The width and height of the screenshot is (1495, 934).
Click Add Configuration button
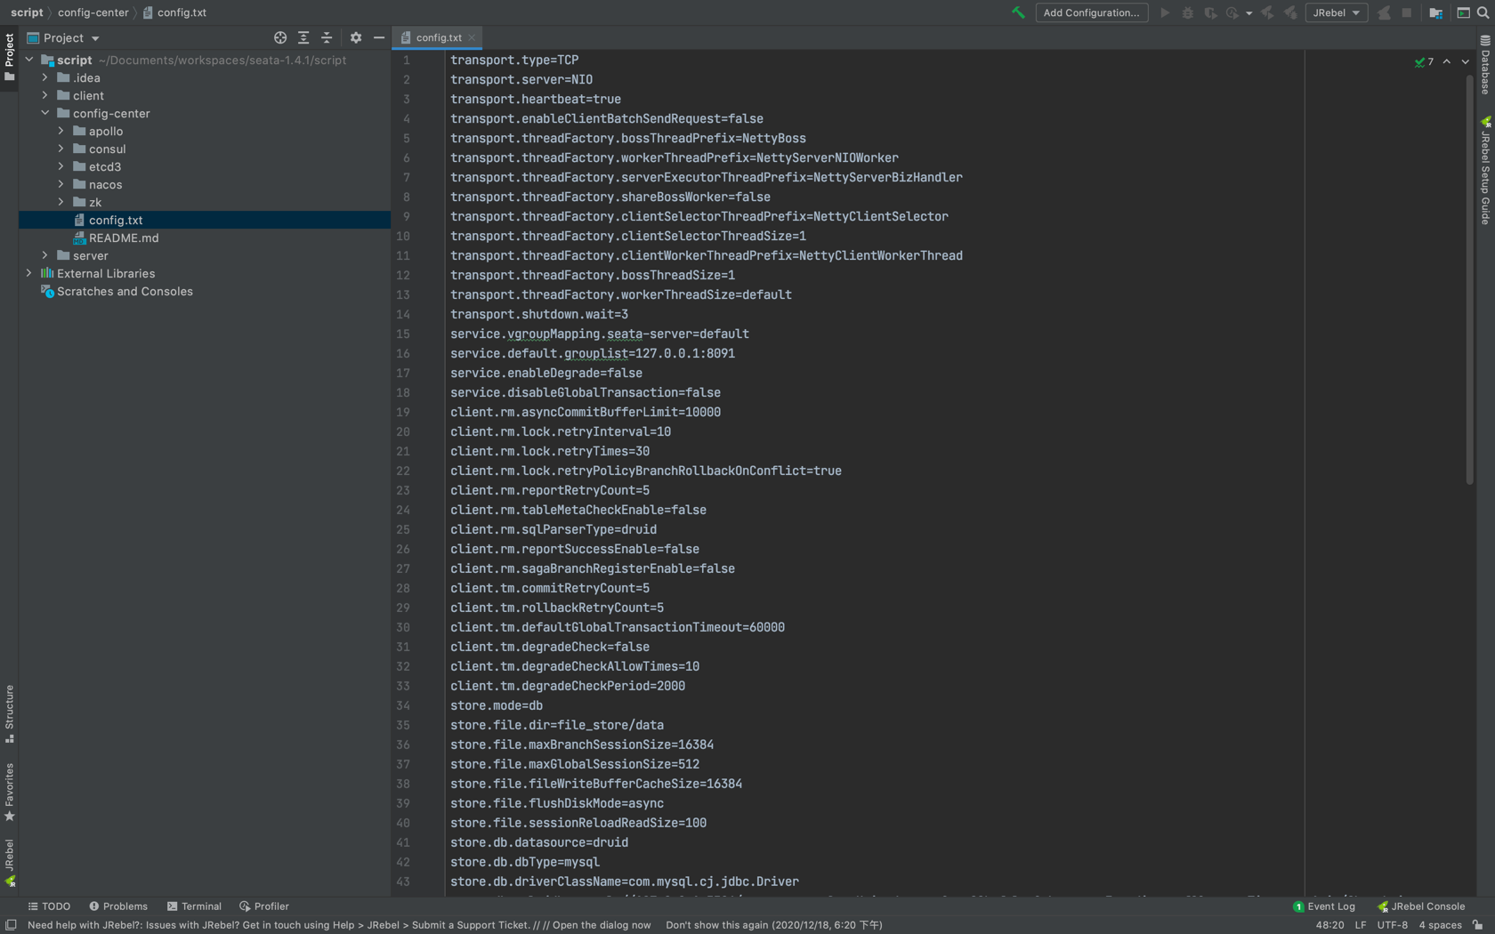(1091, 12)
